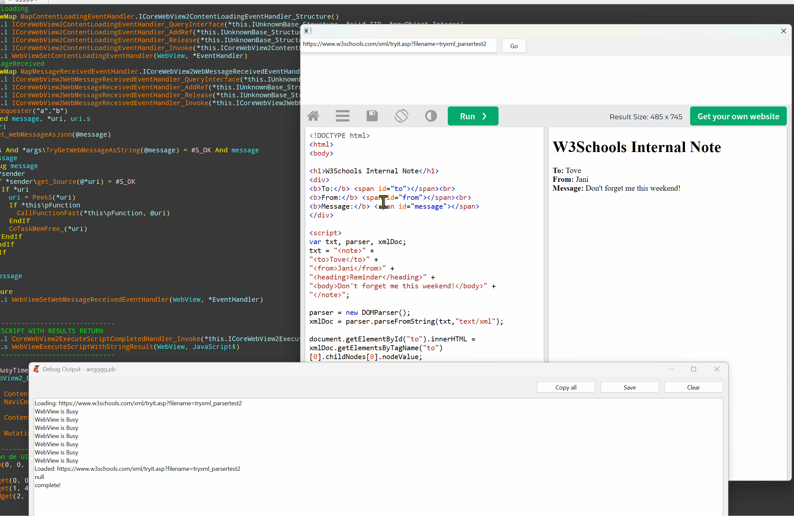Click Save in Debug Output window
Screen dimensions: 794x516
pyautogui.click(x=629, y=387)
